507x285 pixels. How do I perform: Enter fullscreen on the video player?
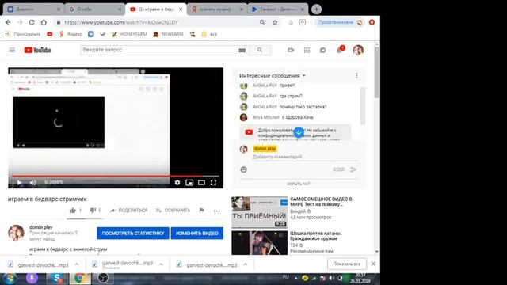(x=213, y=183)
